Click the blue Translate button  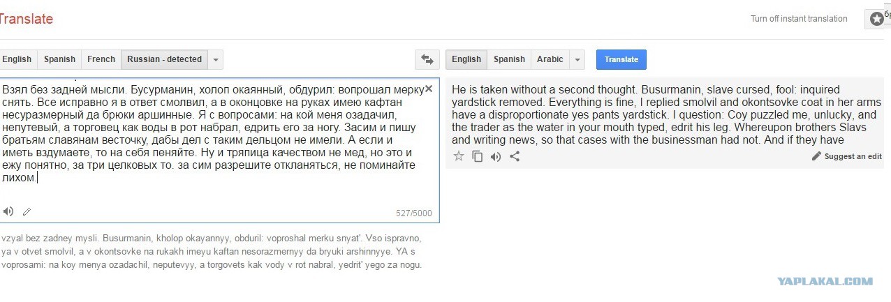click(621, 59)
